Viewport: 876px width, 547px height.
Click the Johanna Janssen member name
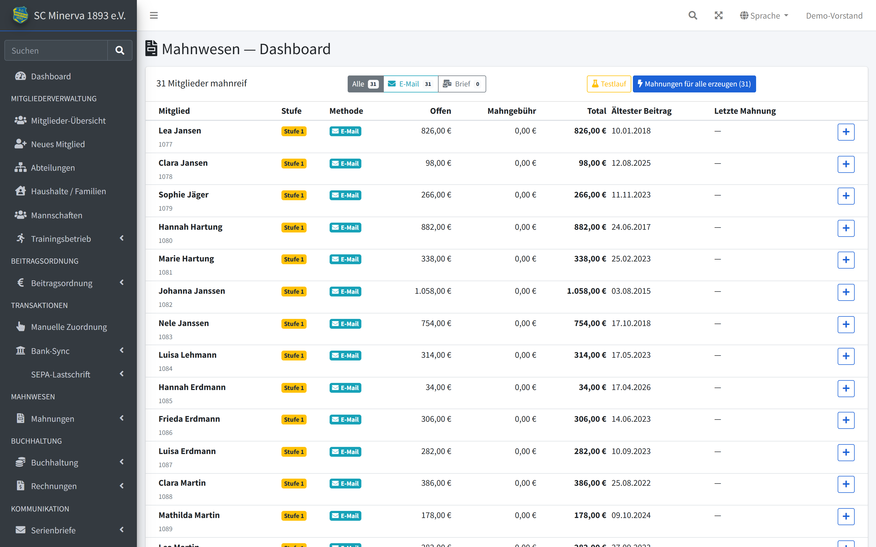coord(192,291)
